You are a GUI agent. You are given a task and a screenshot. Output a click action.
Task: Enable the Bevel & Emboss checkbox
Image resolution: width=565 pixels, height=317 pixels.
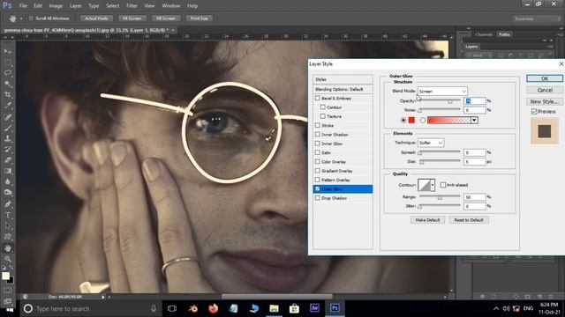(x=318, y=98)
